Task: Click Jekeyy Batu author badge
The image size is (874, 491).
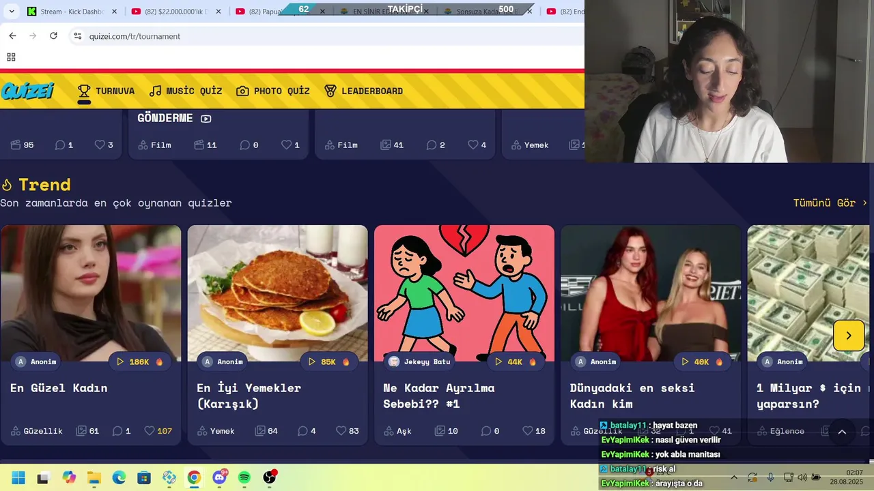Action: click(420, 361)
